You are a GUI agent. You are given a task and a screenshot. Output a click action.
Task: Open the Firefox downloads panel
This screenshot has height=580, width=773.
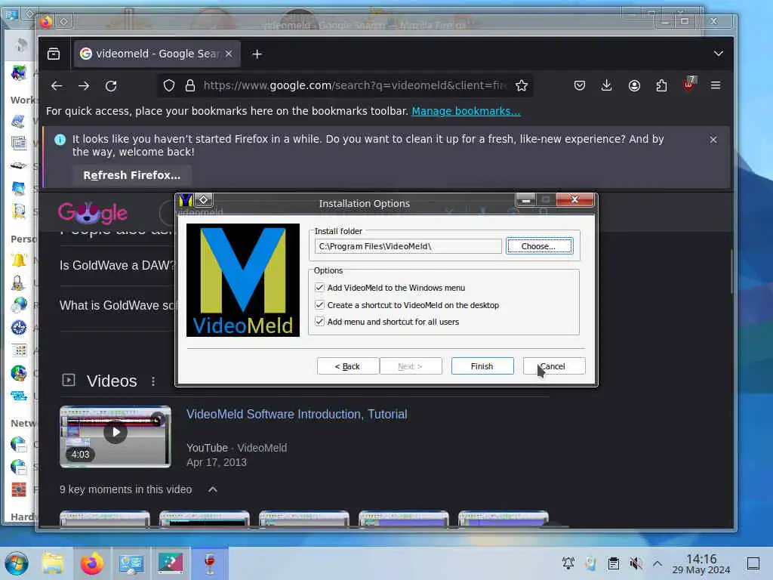[607, 86]
